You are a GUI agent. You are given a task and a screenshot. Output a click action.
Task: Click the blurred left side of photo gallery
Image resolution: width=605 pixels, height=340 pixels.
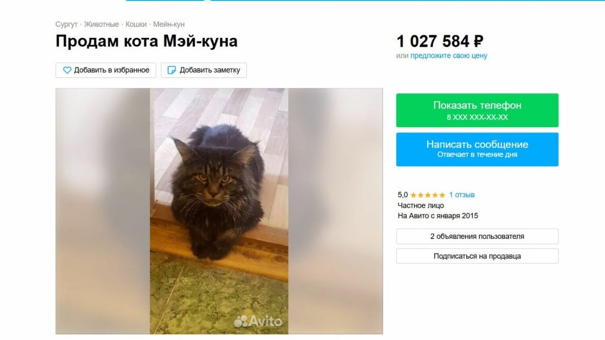tap(103, 211)
